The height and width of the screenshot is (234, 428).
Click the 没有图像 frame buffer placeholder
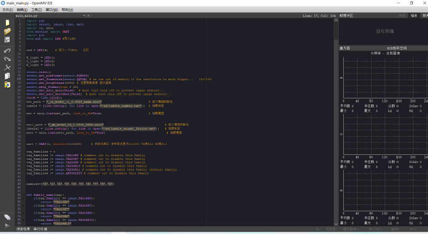pyautogui.click(x=385, y=31)
